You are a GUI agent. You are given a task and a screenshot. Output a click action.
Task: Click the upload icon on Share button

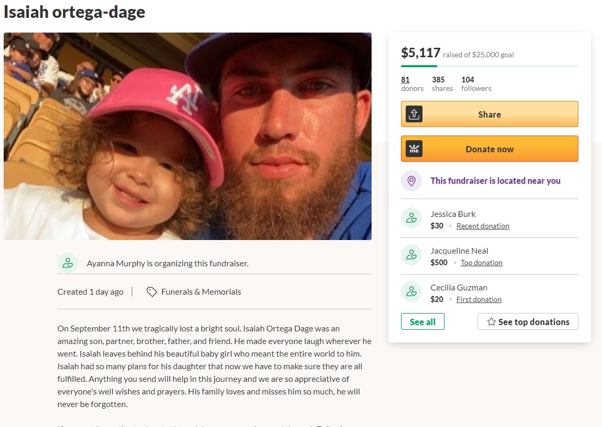(x=414, y=114)
